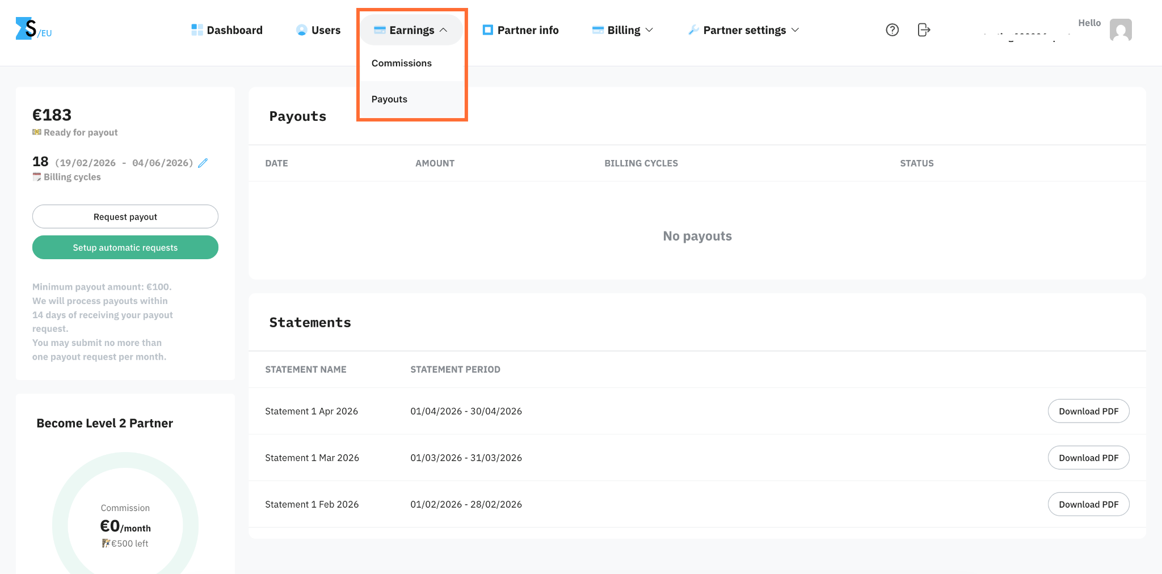Click the Partner info square icon
The height and width of the screenshot is (574, 1162).
pyautogui.click(x=488, y=30)
